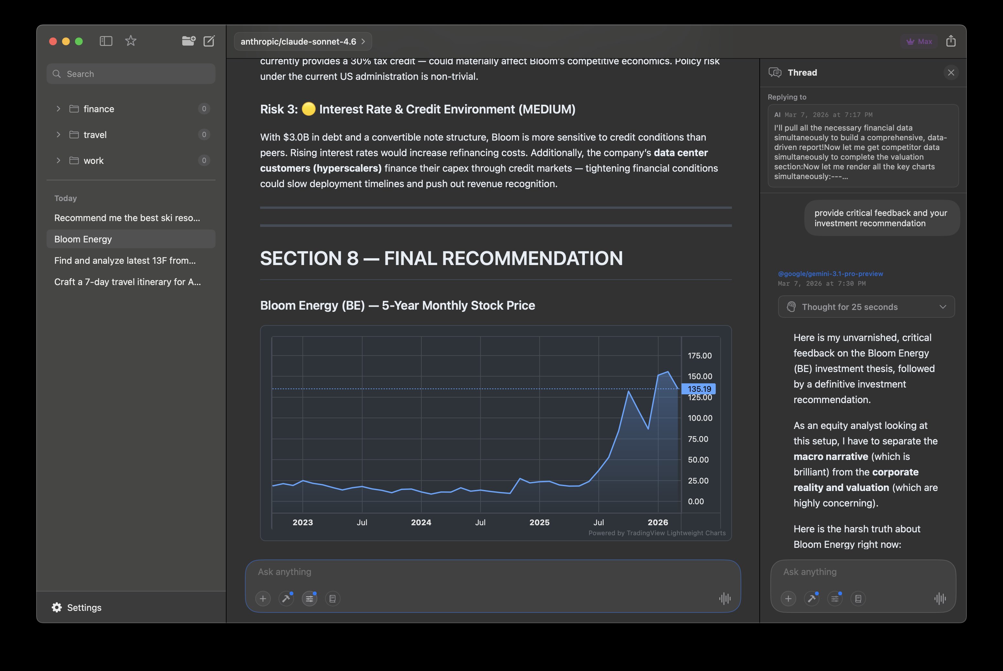The image size is (1003, 671).
Task: Open model parameter sliders icon
Action: point(309,599)
